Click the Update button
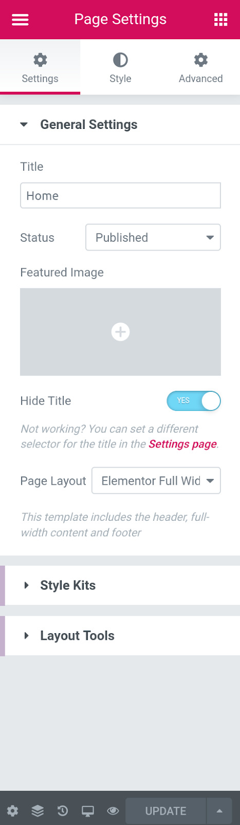240x825 pixels. 165,811
